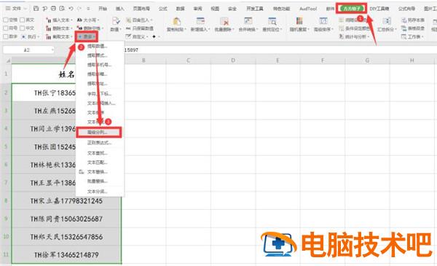
Task: Select row 9 header
Action: pos(6,219)
